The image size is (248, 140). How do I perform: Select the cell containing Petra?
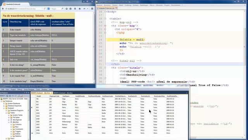(68, 107)
